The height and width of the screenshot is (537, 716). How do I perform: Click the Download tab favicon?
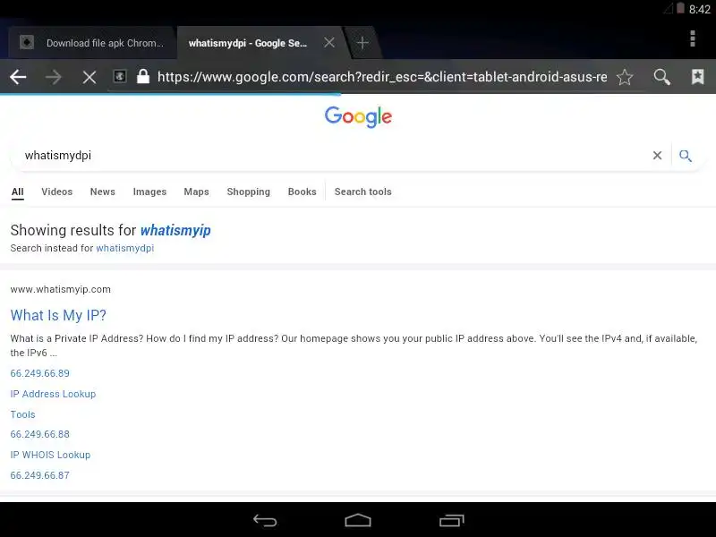pyautogui.click(x=27, y=42)
